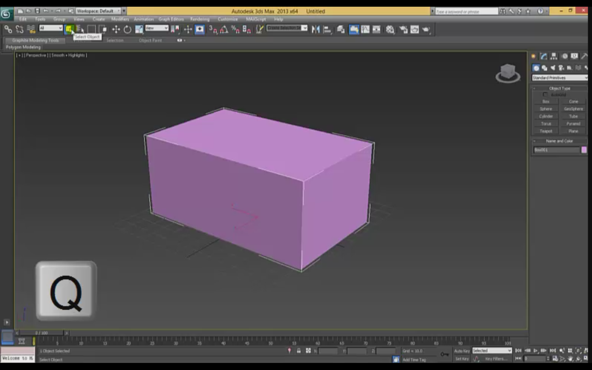Select the Lights category icon
Viewport: 592px width, 370px height.
click(553, 68)
